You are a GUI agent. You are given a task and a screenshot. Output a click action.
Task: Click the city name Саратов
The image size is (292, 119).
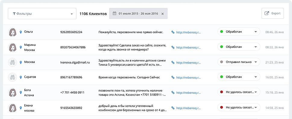30,77
